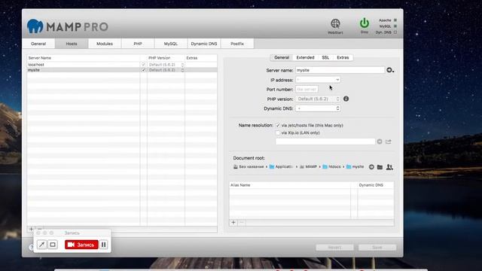
Task: Select General host sub-tab
Action: point(282,57)
